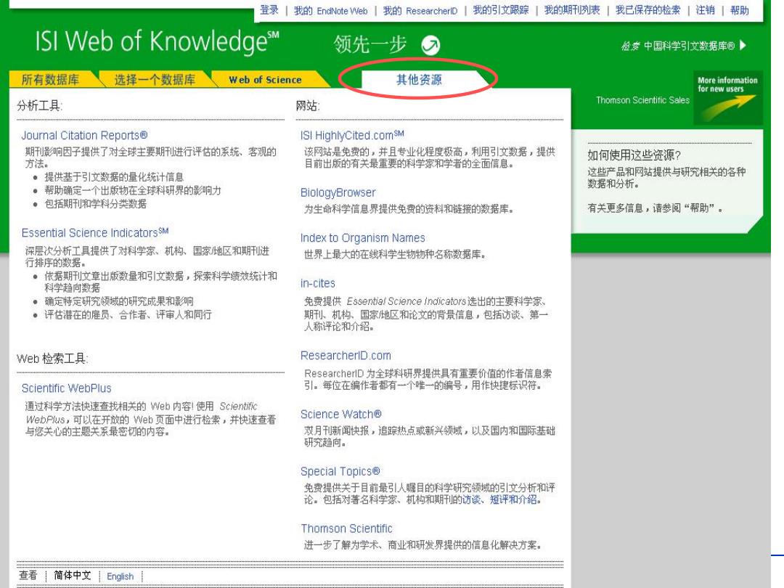
Task: Click the 网站 section heading
Action: [x=308, y=105]
